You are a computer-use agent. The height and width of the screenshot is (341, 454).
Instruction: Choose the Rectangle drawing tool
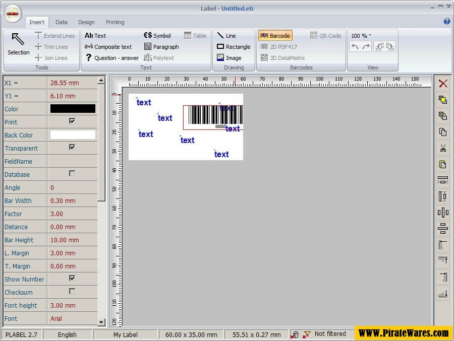tap(234, 47)
